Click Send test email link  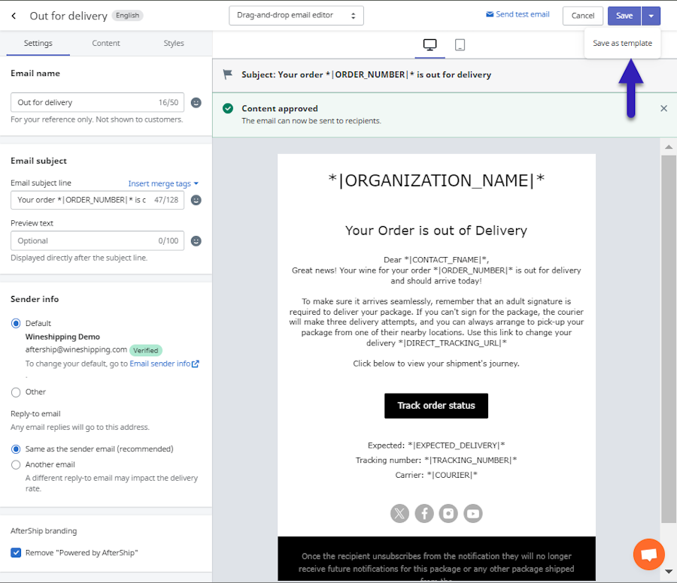click(523, 14)
